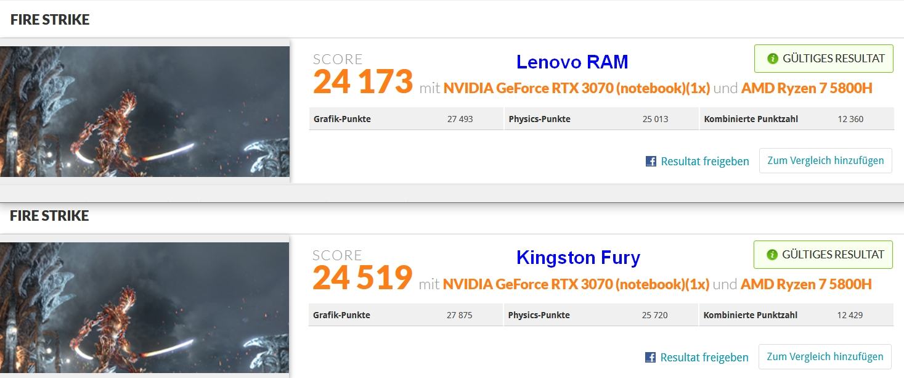Open Fire Strike thumbnail beside score 24 519
This screenshot has width=904, height=378.
click(145, 307)
